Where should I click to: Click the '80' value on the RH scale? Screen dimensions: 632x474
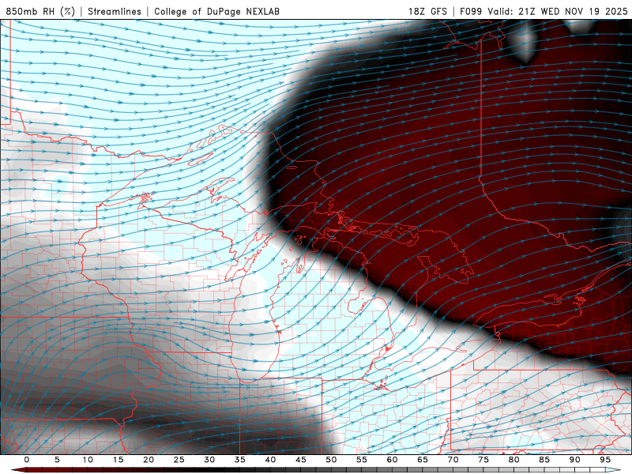(x=513, y=460)
